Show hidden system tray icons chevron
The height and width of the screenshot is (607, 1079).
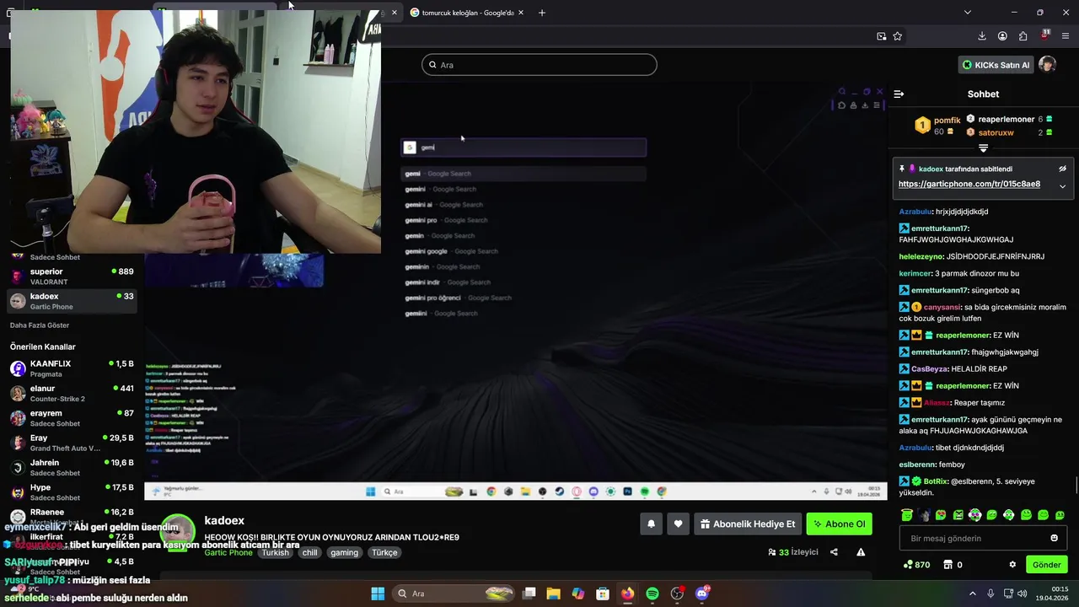pos(972,594)
